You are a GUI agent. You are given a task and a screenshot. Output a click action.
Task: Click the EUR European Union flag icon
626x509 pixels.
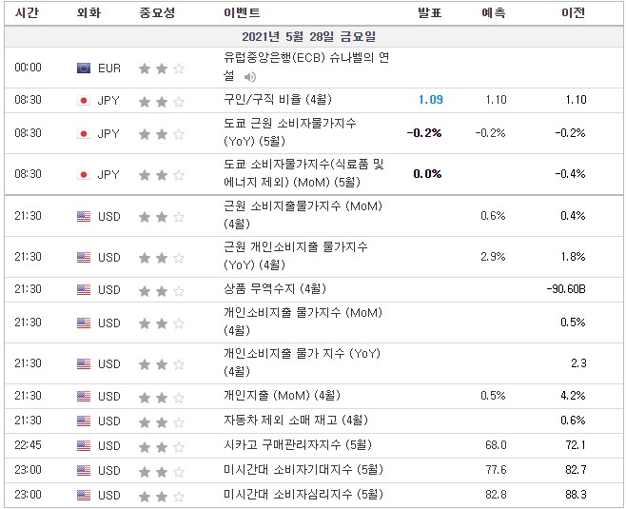pos(84,68)
